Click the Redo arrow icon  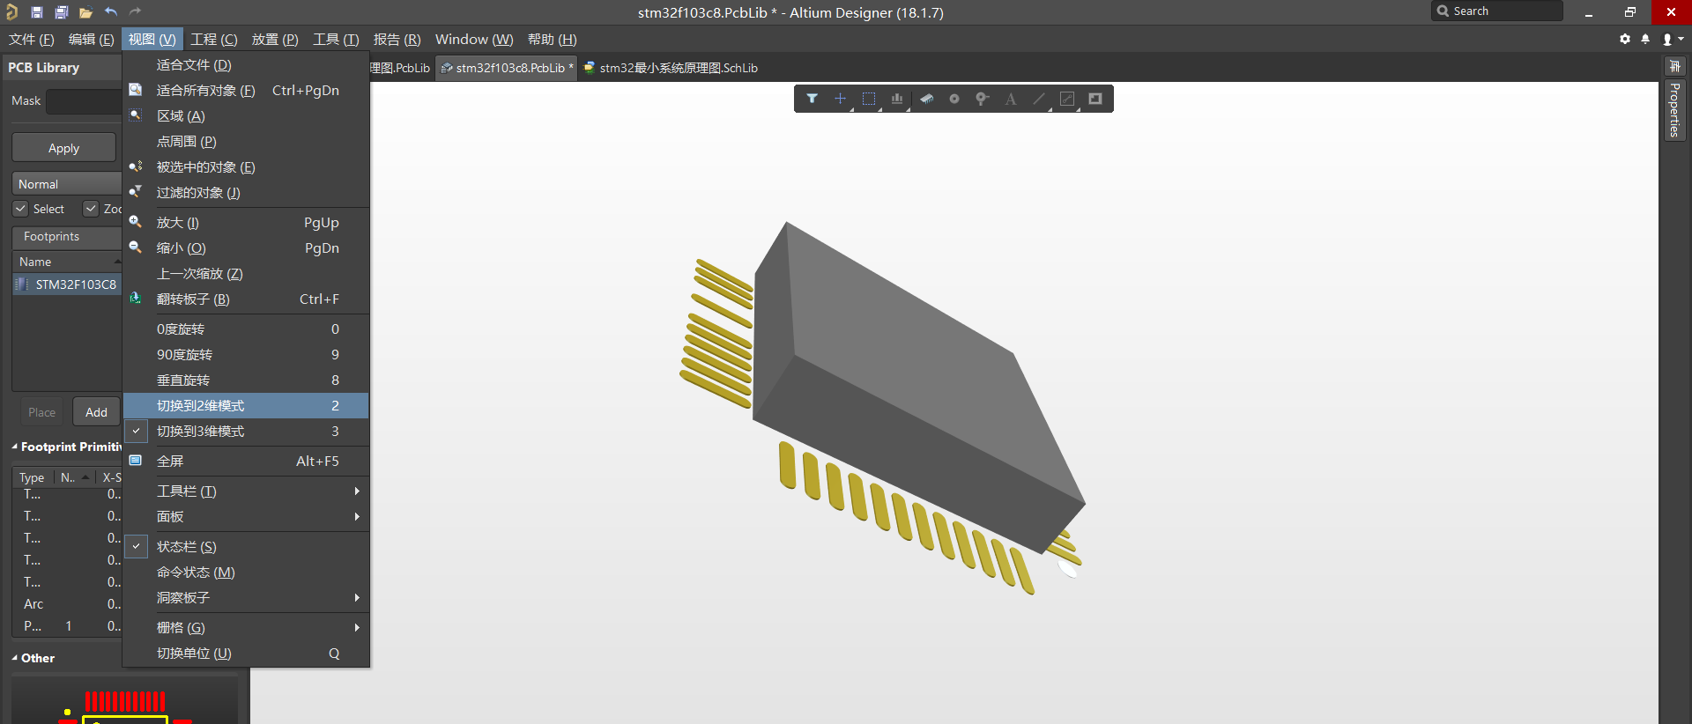click(x=135, y=11)
